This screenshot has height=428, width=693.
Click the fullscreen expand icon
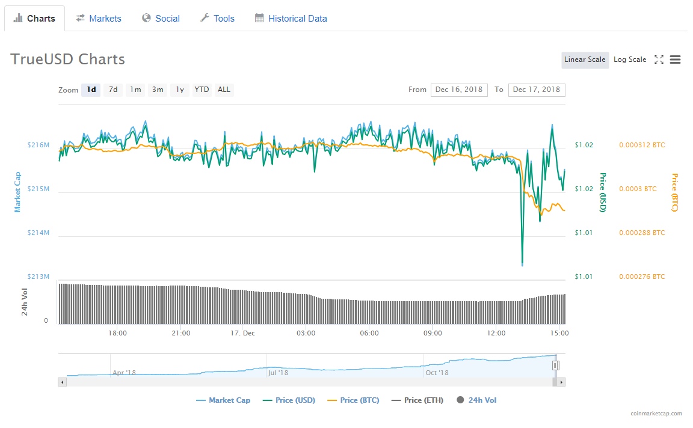tap(659, 60)
